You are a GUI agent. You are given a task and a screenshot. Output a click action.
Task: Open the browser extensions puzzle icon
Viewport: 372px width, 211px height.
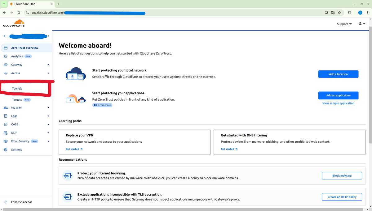coord(350,13)
